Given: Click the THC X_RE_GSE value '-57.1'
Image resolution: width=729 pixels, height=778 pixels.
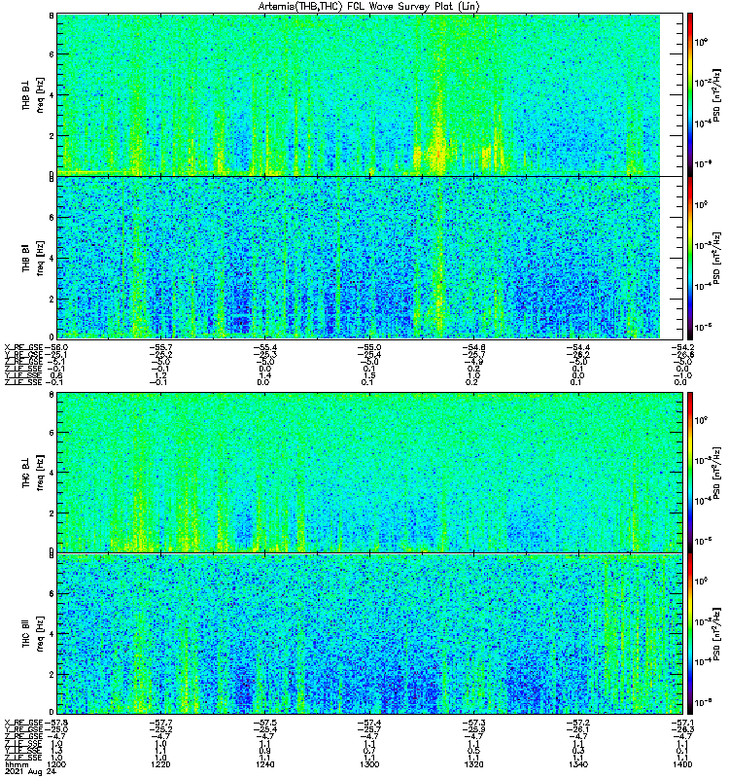Looking at the screenshot, I should click(x=682, y=723).
